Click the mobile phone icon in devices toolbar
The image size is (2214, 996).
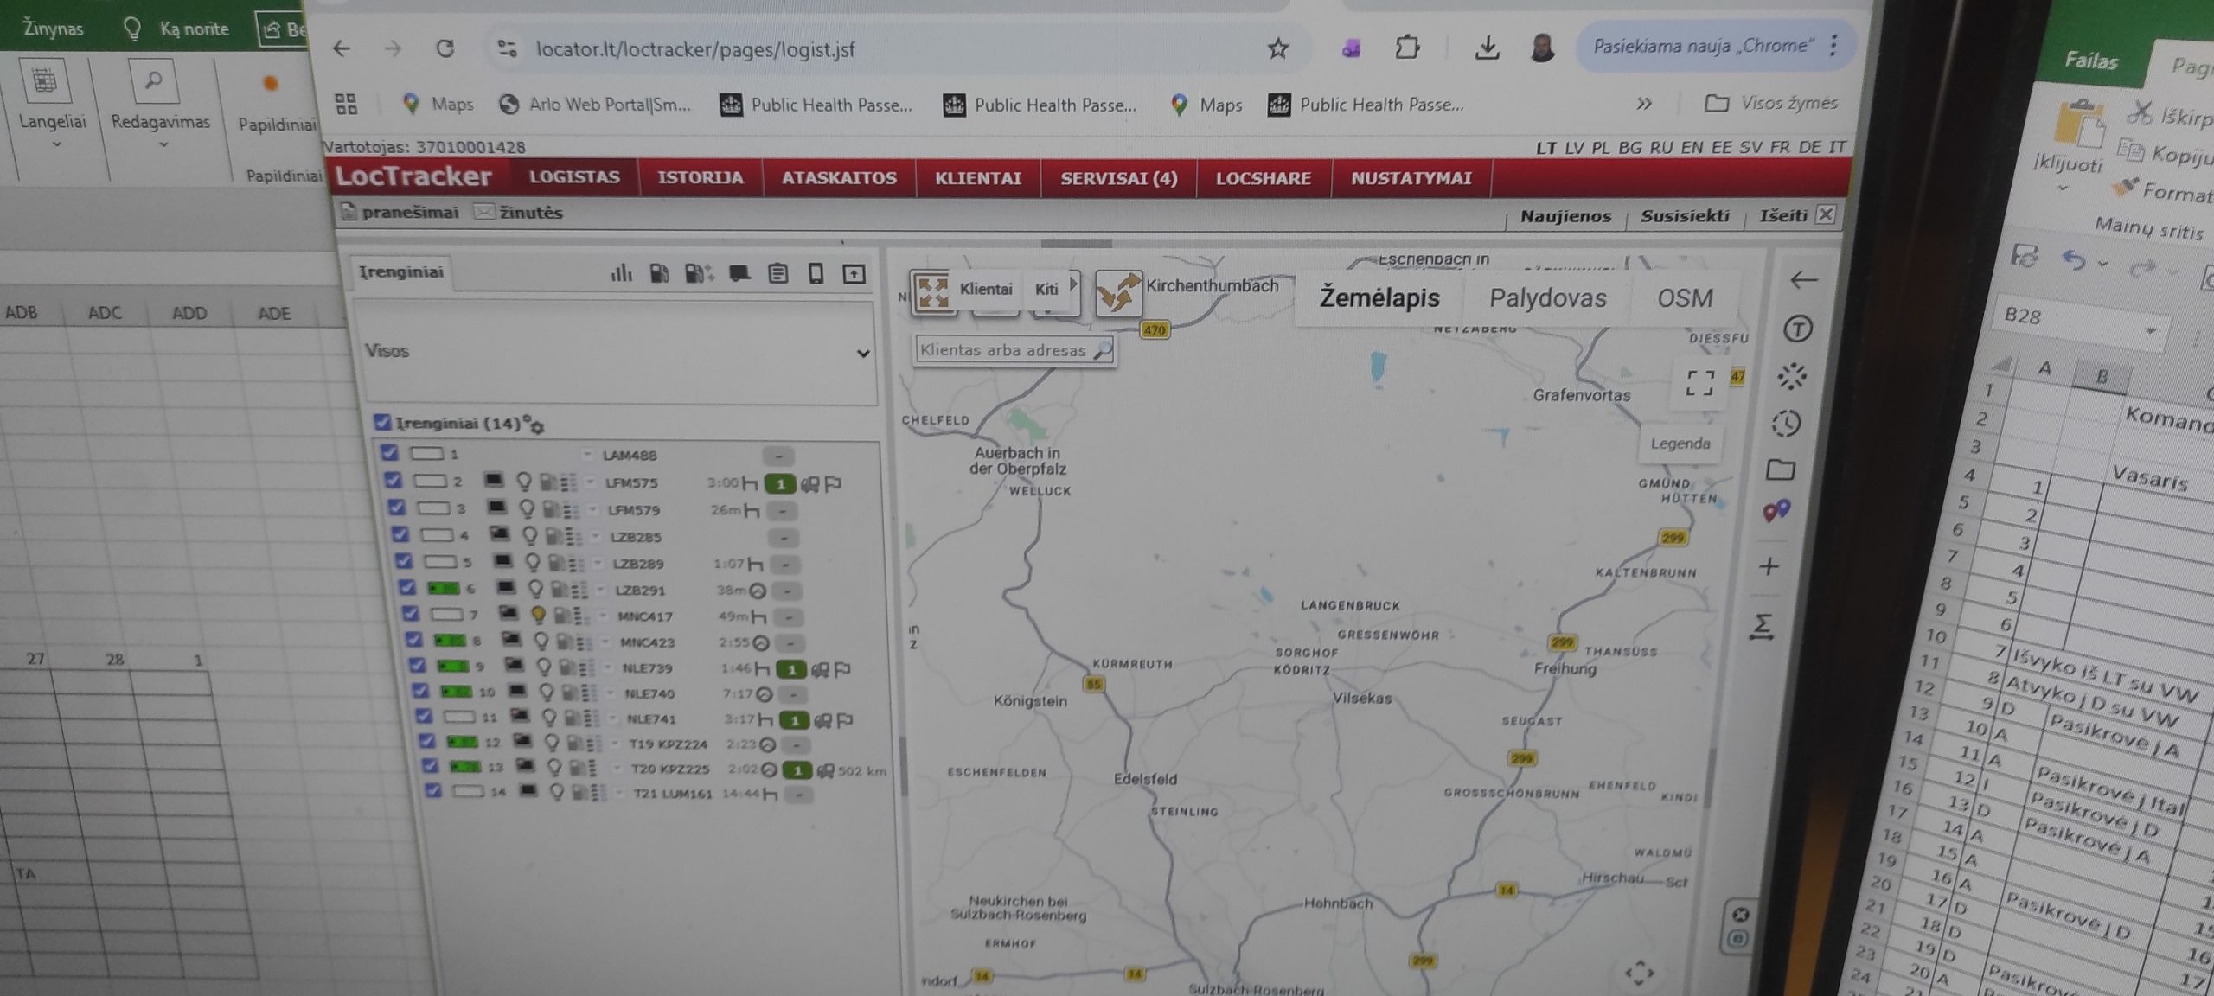click(x=816, y=274)
